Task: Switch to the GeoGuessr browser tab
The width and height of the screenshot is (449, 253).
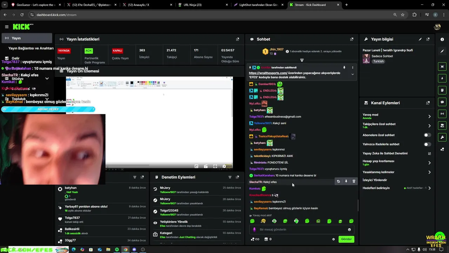Action: 33,5
